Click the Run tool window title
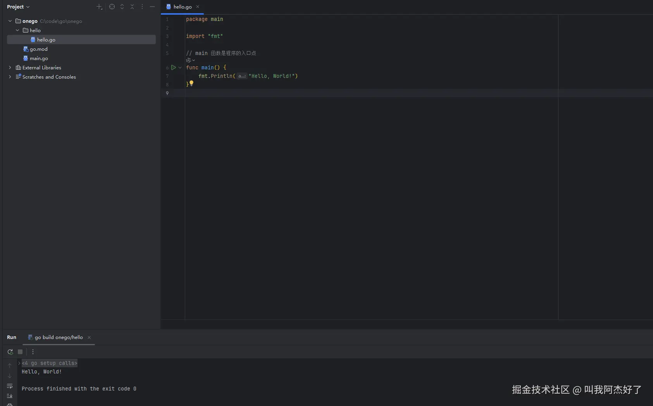The image size is (653, 406). point(12,337)
